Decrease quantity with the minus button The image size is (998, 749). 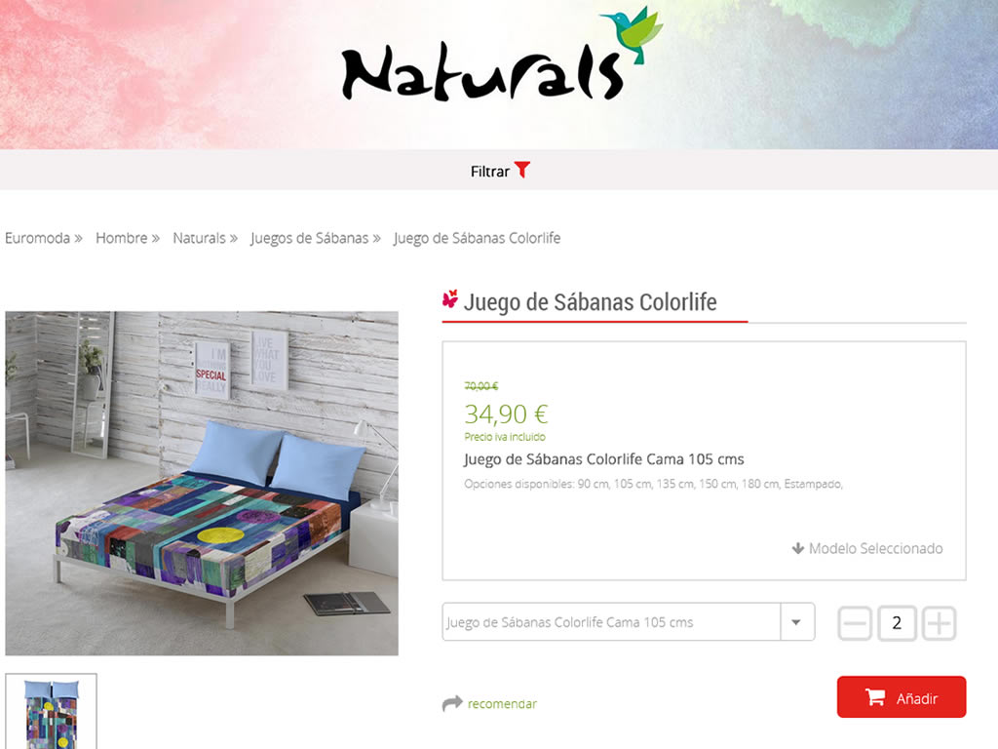(x=854, y=623)
